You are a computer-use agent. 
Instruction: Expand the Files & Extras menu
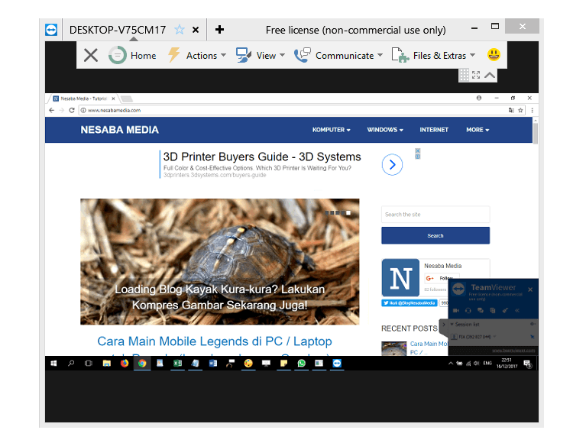pos(433,55)
